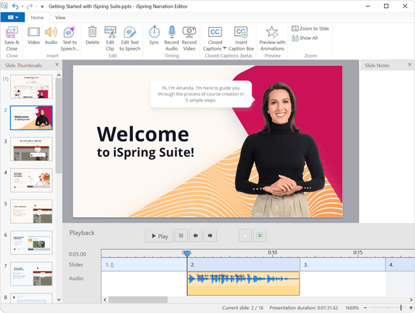Click the Redo arrow in the title bar
This screenshot has width=415, height=313.
coord(29,6)
